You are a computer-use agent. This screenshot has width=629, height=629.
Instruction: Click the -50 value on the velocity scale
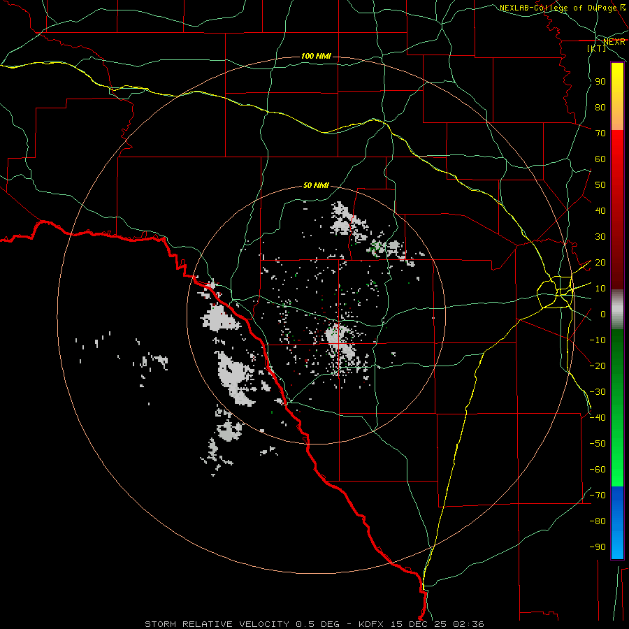tap(598, 444)
